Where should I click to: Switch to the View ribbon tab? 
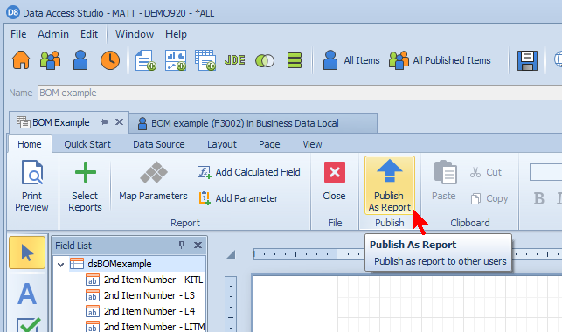pos(312,144)
